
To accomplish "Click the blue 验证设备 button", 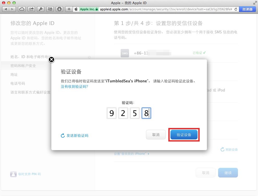I will (184, 135).
